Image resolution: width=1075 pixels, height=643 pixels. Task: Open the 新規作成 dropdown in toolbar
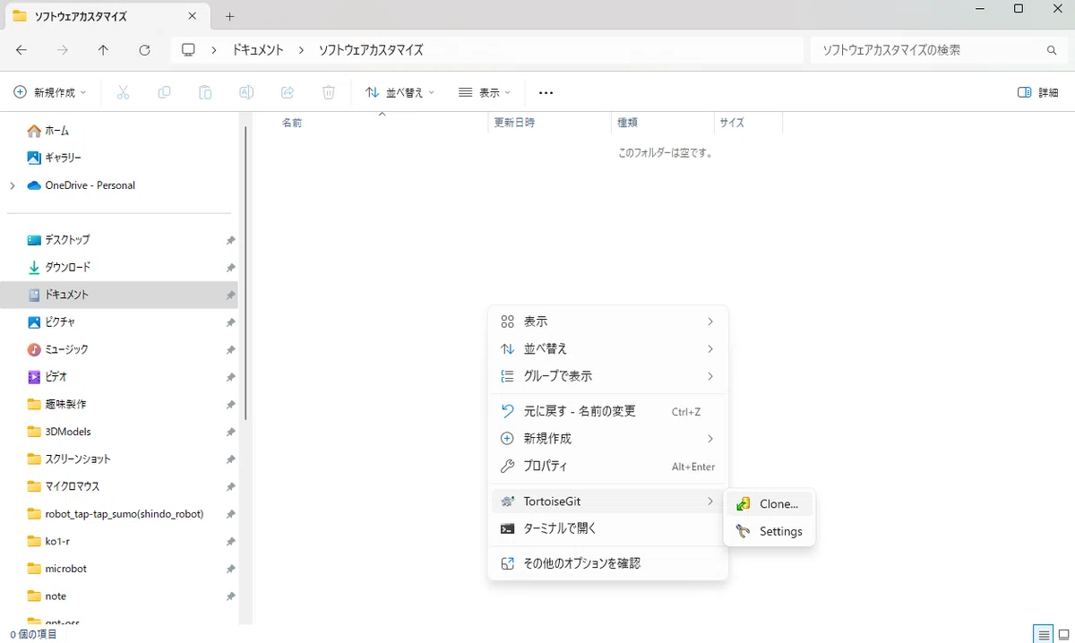[x=50, y=92]
